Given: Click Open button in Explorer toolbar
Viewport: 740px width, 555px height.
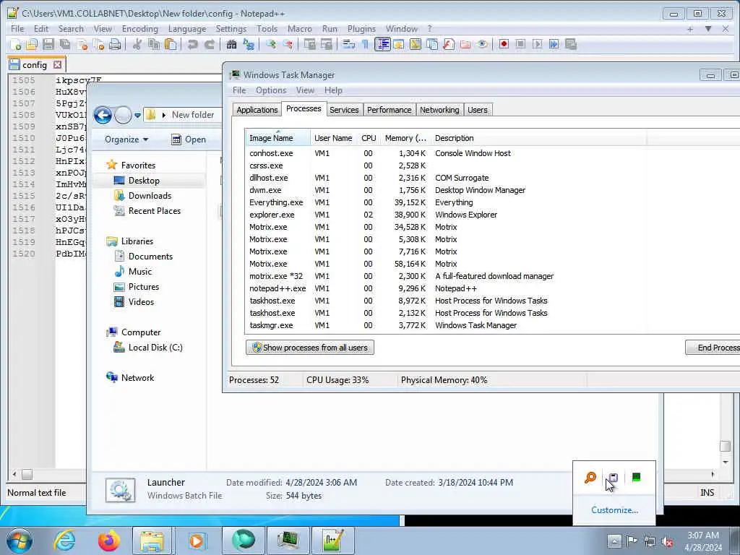Looking at the screenshot, I should 189,139.
